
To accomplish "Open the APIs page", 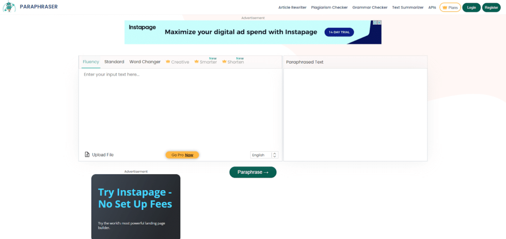I will (432, 7).
